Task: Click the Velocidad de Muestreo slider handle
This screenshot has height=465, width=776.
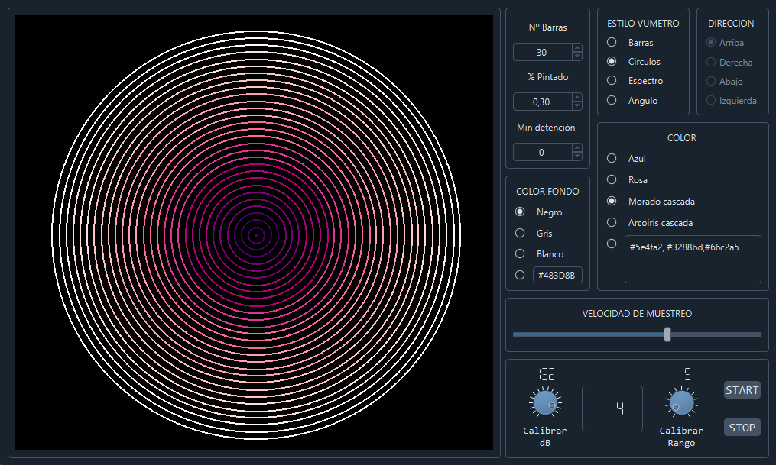Action: tap(667, 334)
